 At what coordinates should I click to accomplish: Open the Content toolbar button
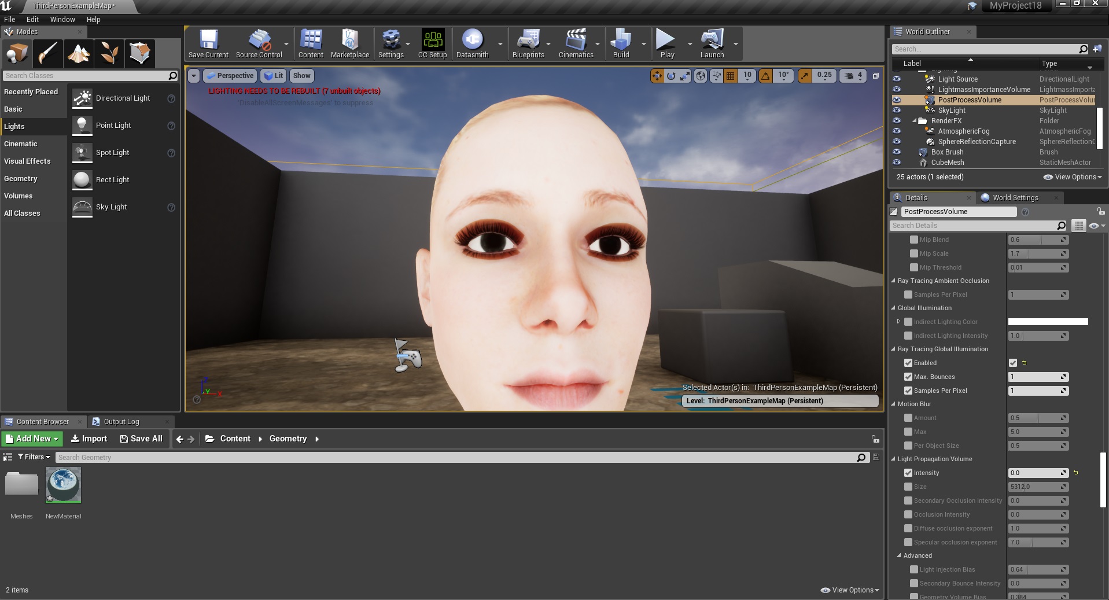(x=311, y=44)
